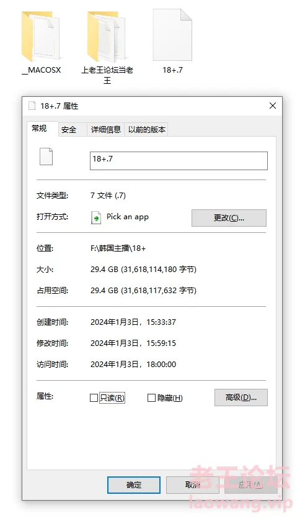This screenshot has height=518, width=305.
Task: Click the blank file icon beside filename field
Action: (46, 157)
